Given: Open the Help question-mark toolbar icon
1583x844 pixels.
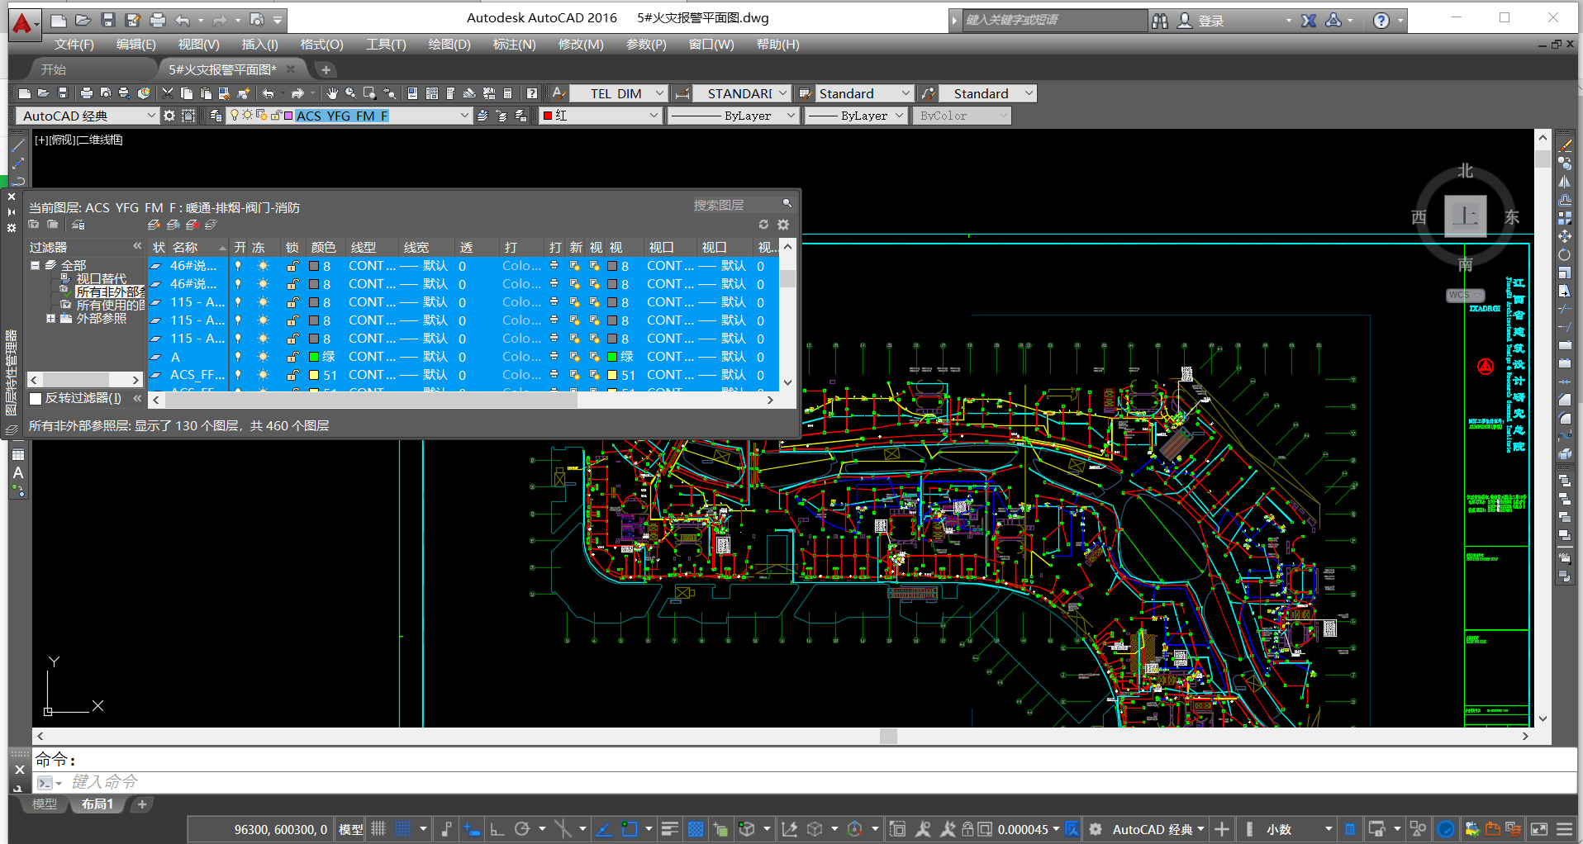Looking at the screenshot, I should pyautogui.click(x=532, y=93).
